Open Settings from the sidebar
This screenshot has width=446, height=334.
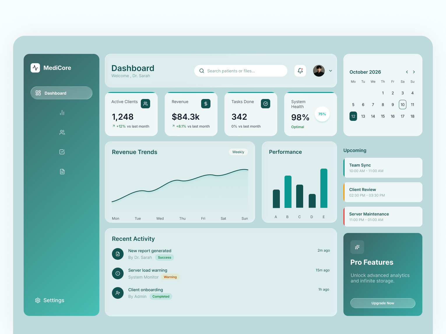pos(49,300)
